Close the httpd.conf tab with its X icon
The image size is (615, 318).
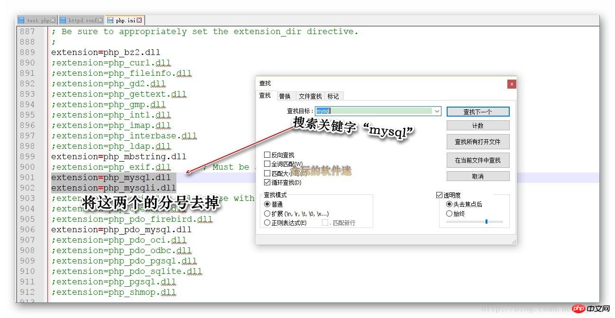[x=101, y=20]
